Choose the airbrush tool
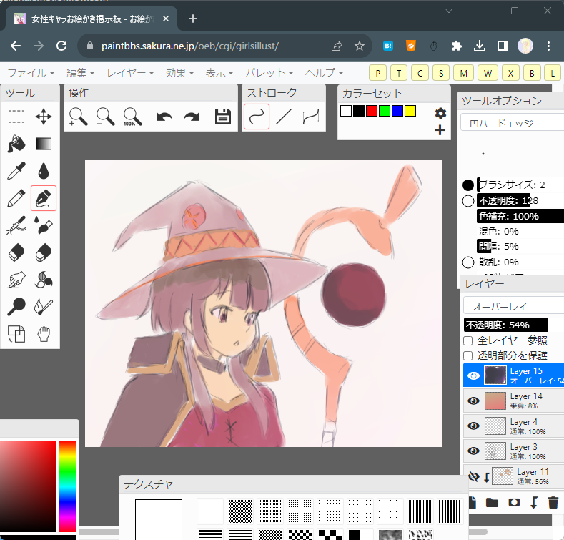The image size is (564, 540). coord(16,225)
